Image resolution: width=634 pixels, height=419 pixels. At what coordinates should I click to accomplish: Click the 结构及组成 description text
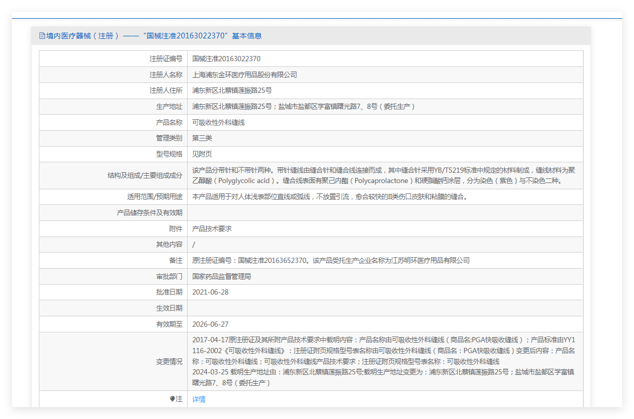(x=384, y=175)
